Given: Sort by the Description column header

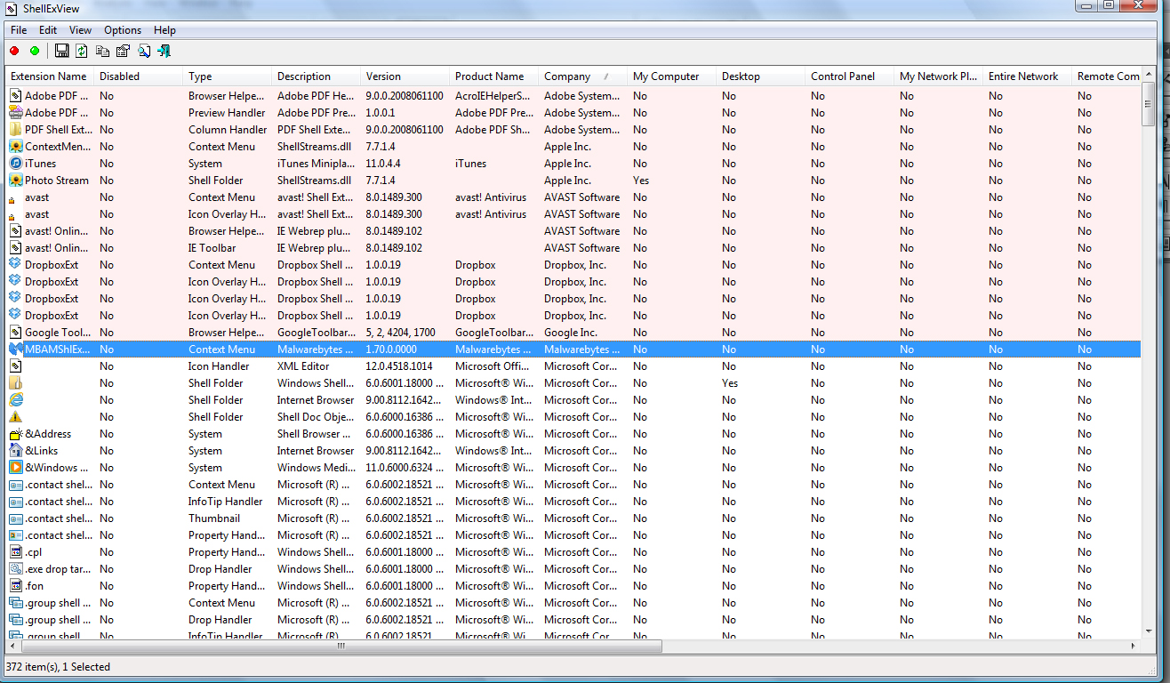Looking at the screenshot, I should (317, 76).
